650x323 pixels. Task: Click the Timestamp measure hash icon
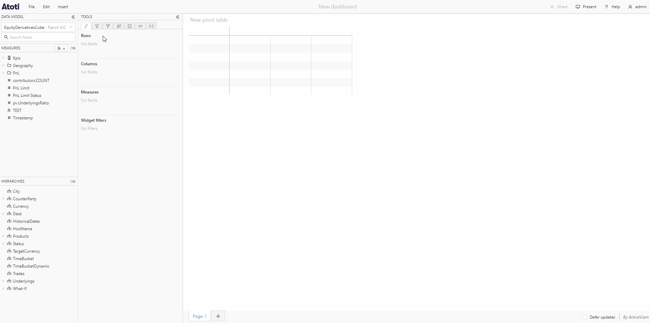pyautogui.click(x=9, y=118)
